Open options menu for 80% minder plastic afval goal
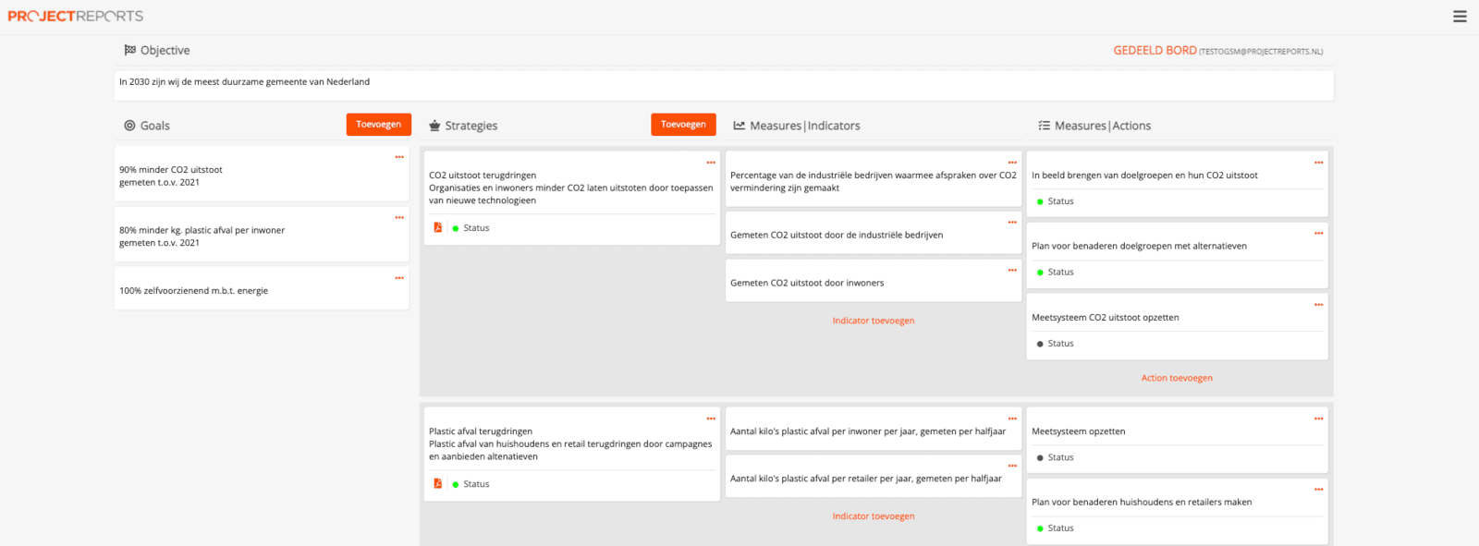This screenshot has width=1479, height=546. (399, 218)
